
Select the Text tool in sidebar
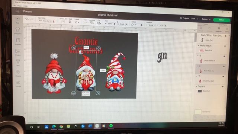pyautogui.click(x=18, y=63)
